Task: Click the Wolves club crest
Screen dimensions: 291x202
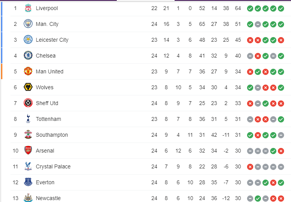Action: (x=28, y=87)
